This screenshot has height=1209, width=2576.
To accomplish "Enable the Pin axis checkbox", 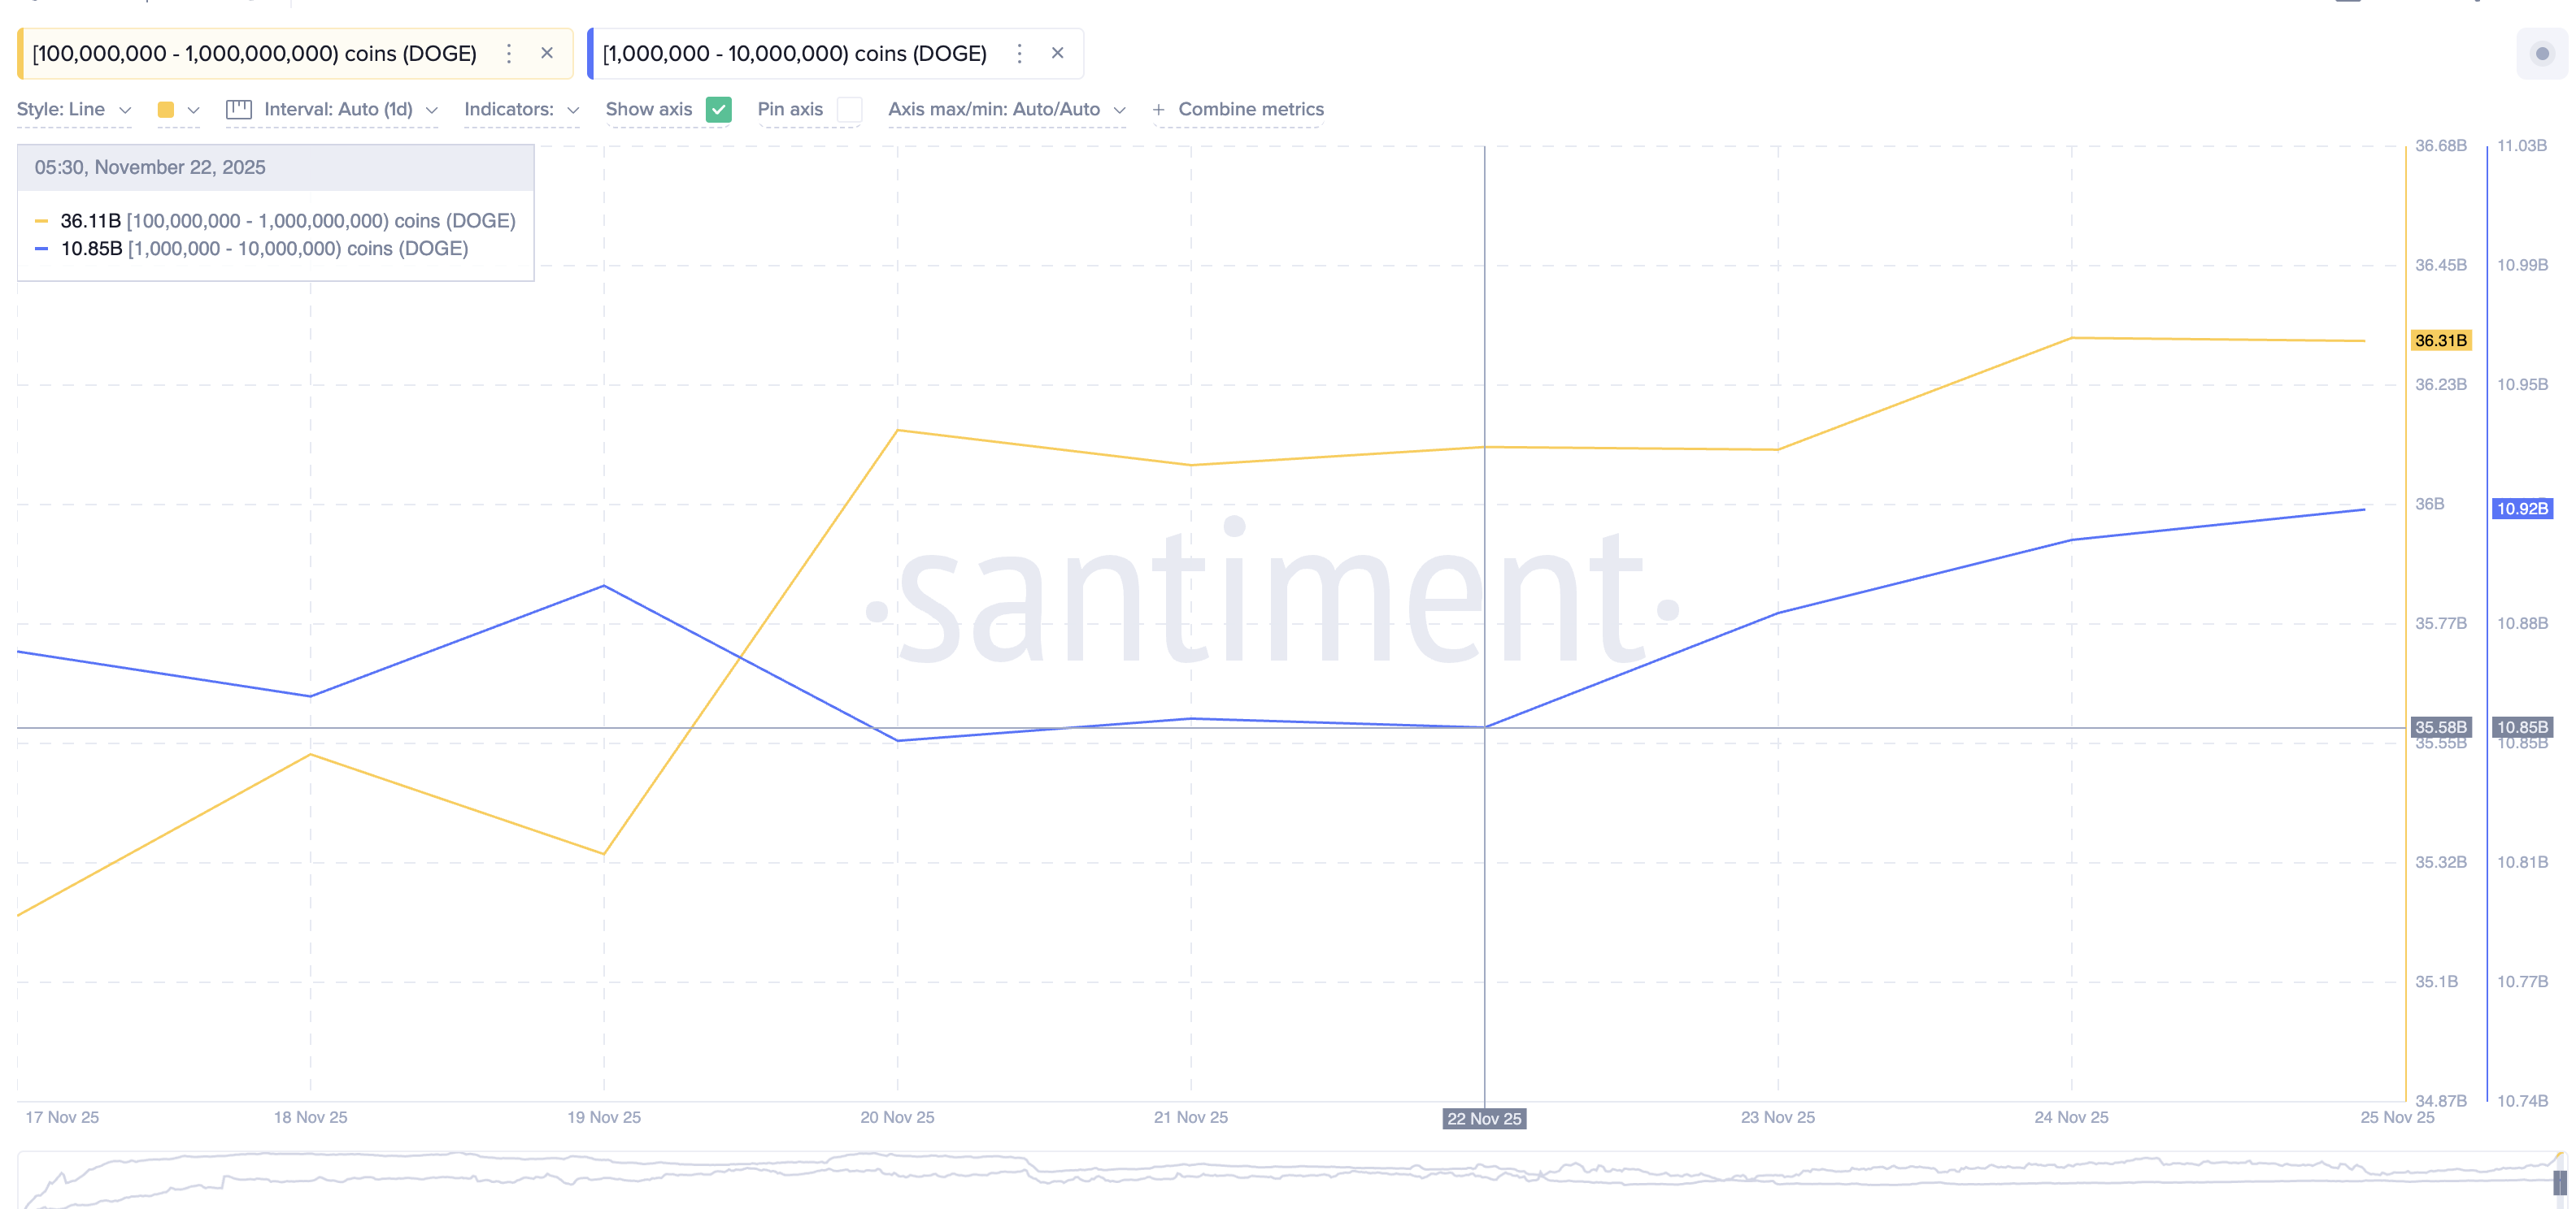I will [x=849, y=111].
